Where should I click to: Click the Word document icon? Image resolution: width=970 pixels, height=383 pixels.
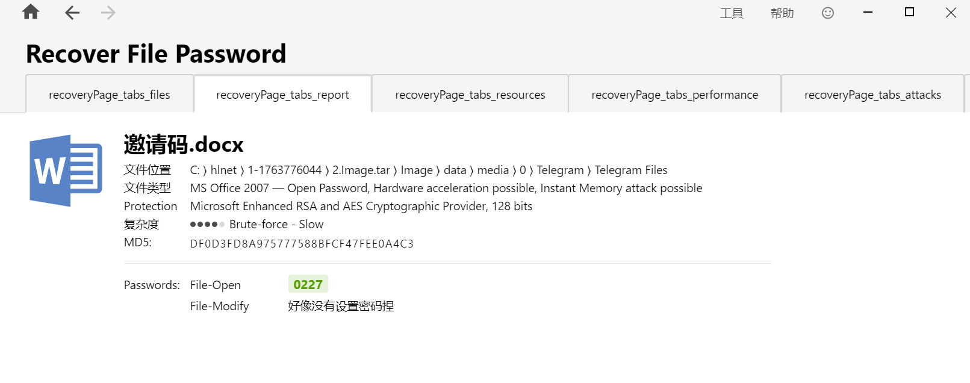point(66,170)
